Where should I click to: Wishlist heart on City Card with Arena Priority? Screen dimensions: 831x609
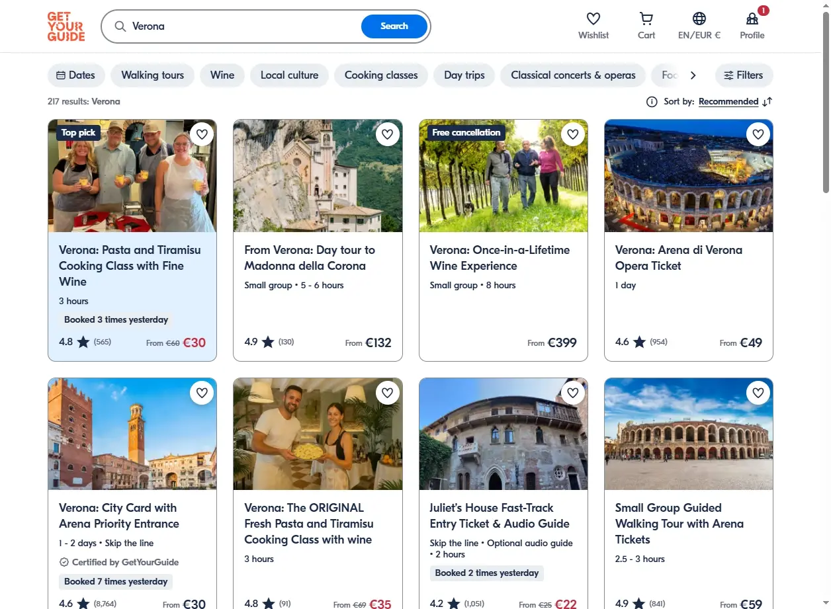202,393
